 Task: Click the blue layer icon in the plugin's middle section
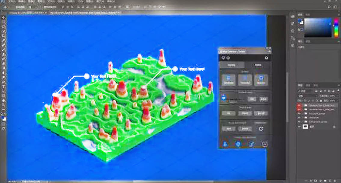click(x=224, y=98)
